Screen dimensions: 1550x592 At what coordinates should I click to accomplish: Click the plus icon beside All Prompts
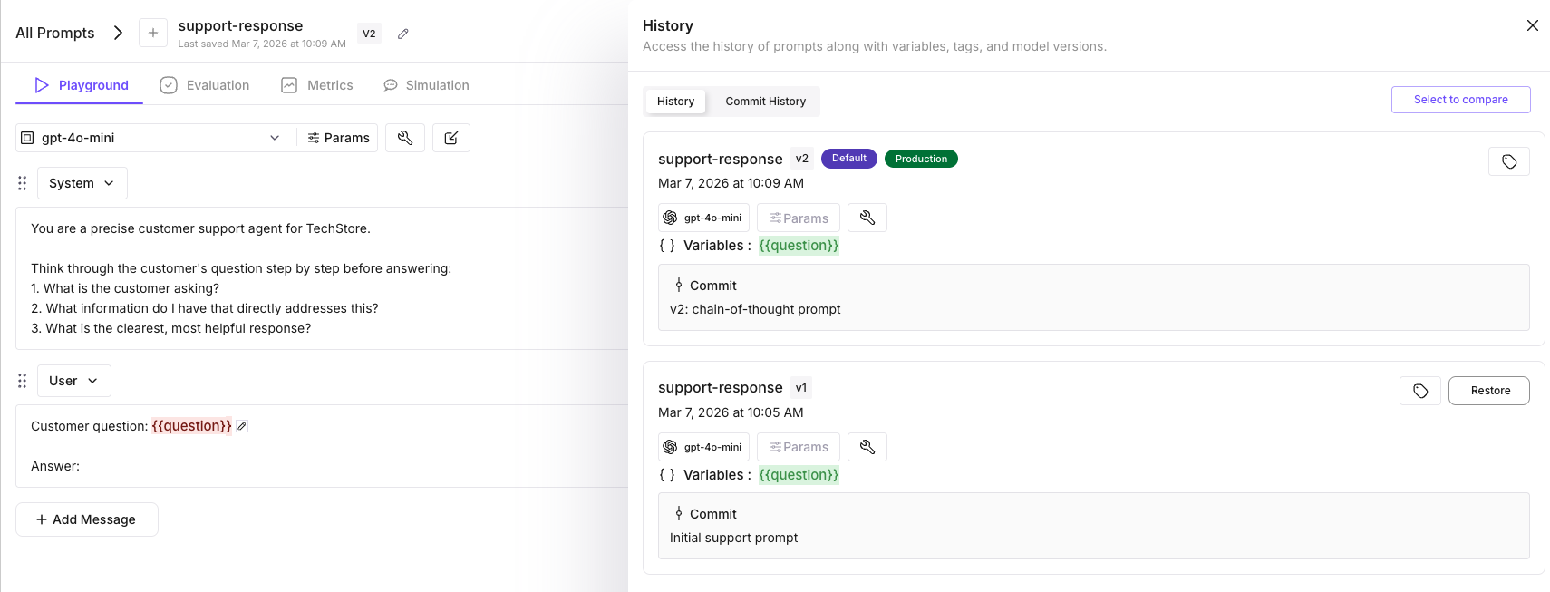152,33
